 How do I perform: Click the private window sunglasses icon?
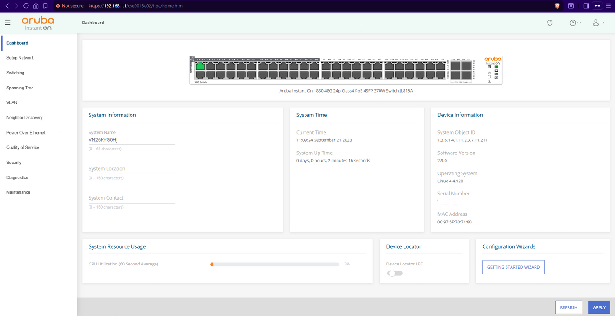coord(597,6)
